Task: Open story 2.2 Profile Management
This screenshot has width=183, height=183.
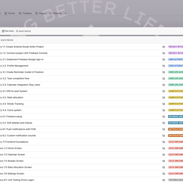Action: tap(14, 66)
